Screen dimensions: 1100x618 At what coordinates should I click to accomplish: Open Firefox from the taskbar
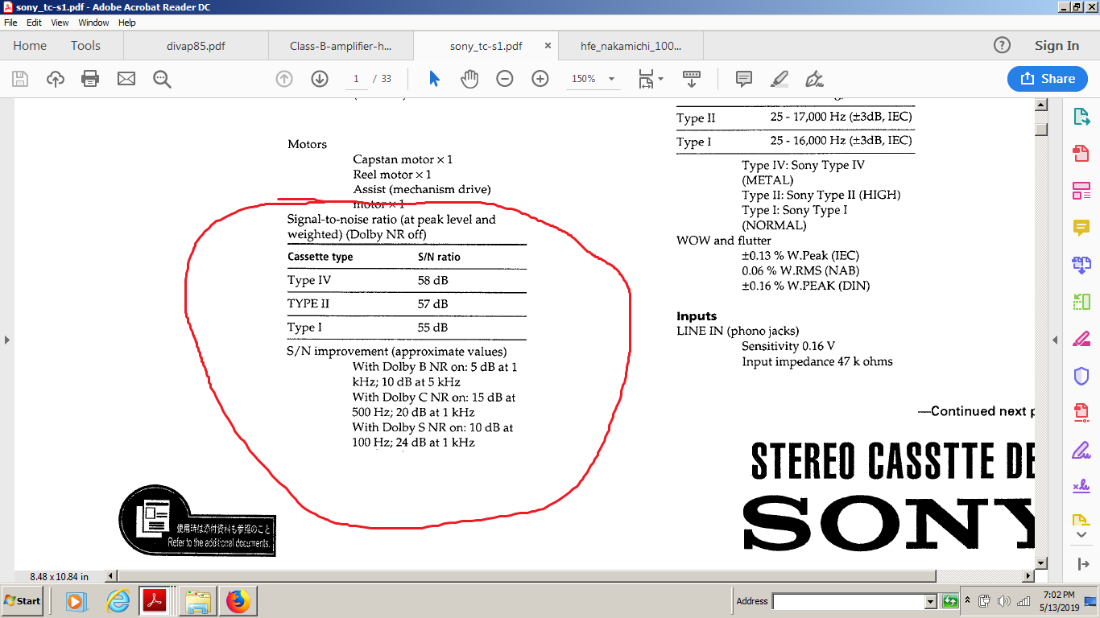click(238, 601)
